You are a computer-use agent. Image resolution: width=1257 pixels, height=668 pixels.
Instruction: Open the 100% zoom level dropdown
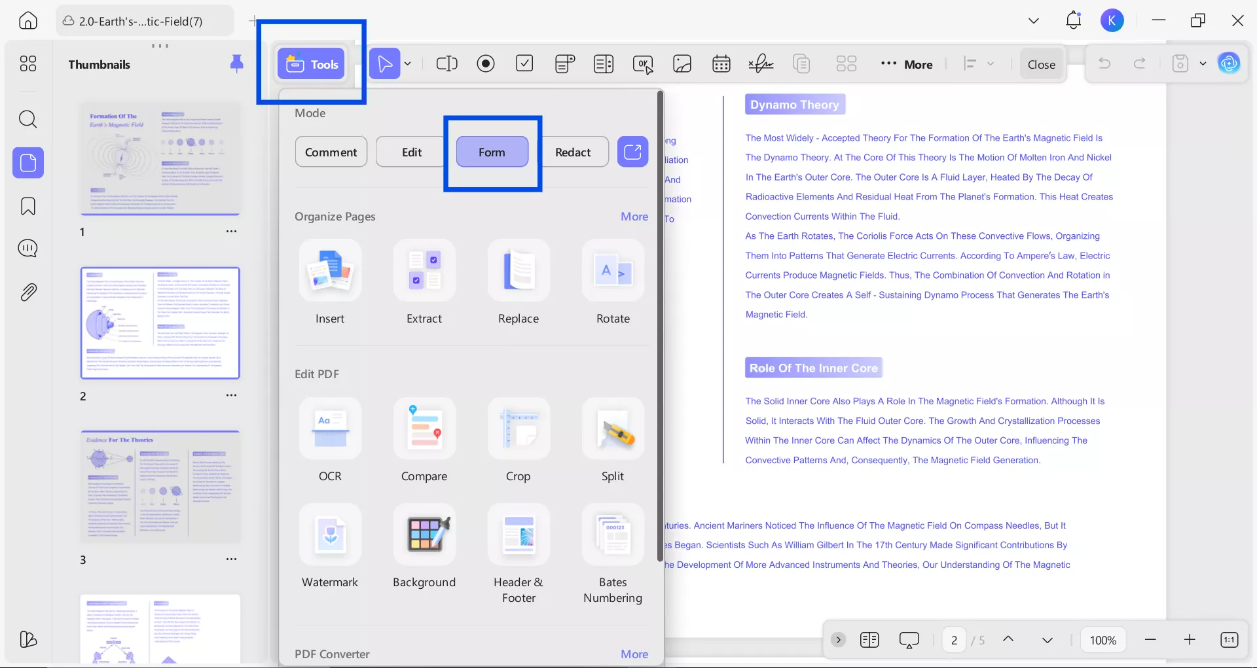pyautogui.click(x=1103, y=640)
